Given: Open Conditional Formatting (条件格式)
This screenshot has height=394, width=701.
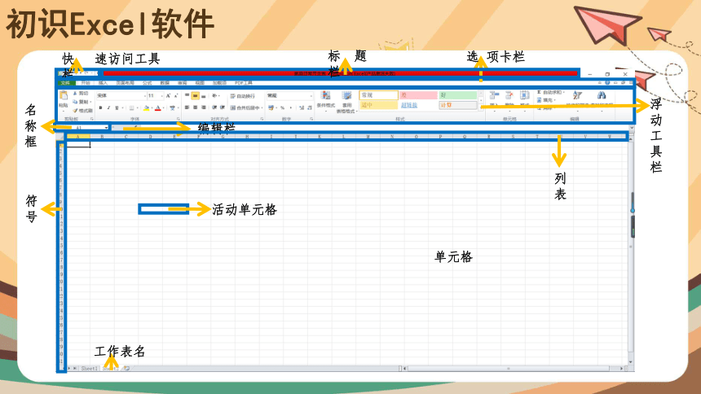Looking at the screenshot, I should (x=326, y=100).
